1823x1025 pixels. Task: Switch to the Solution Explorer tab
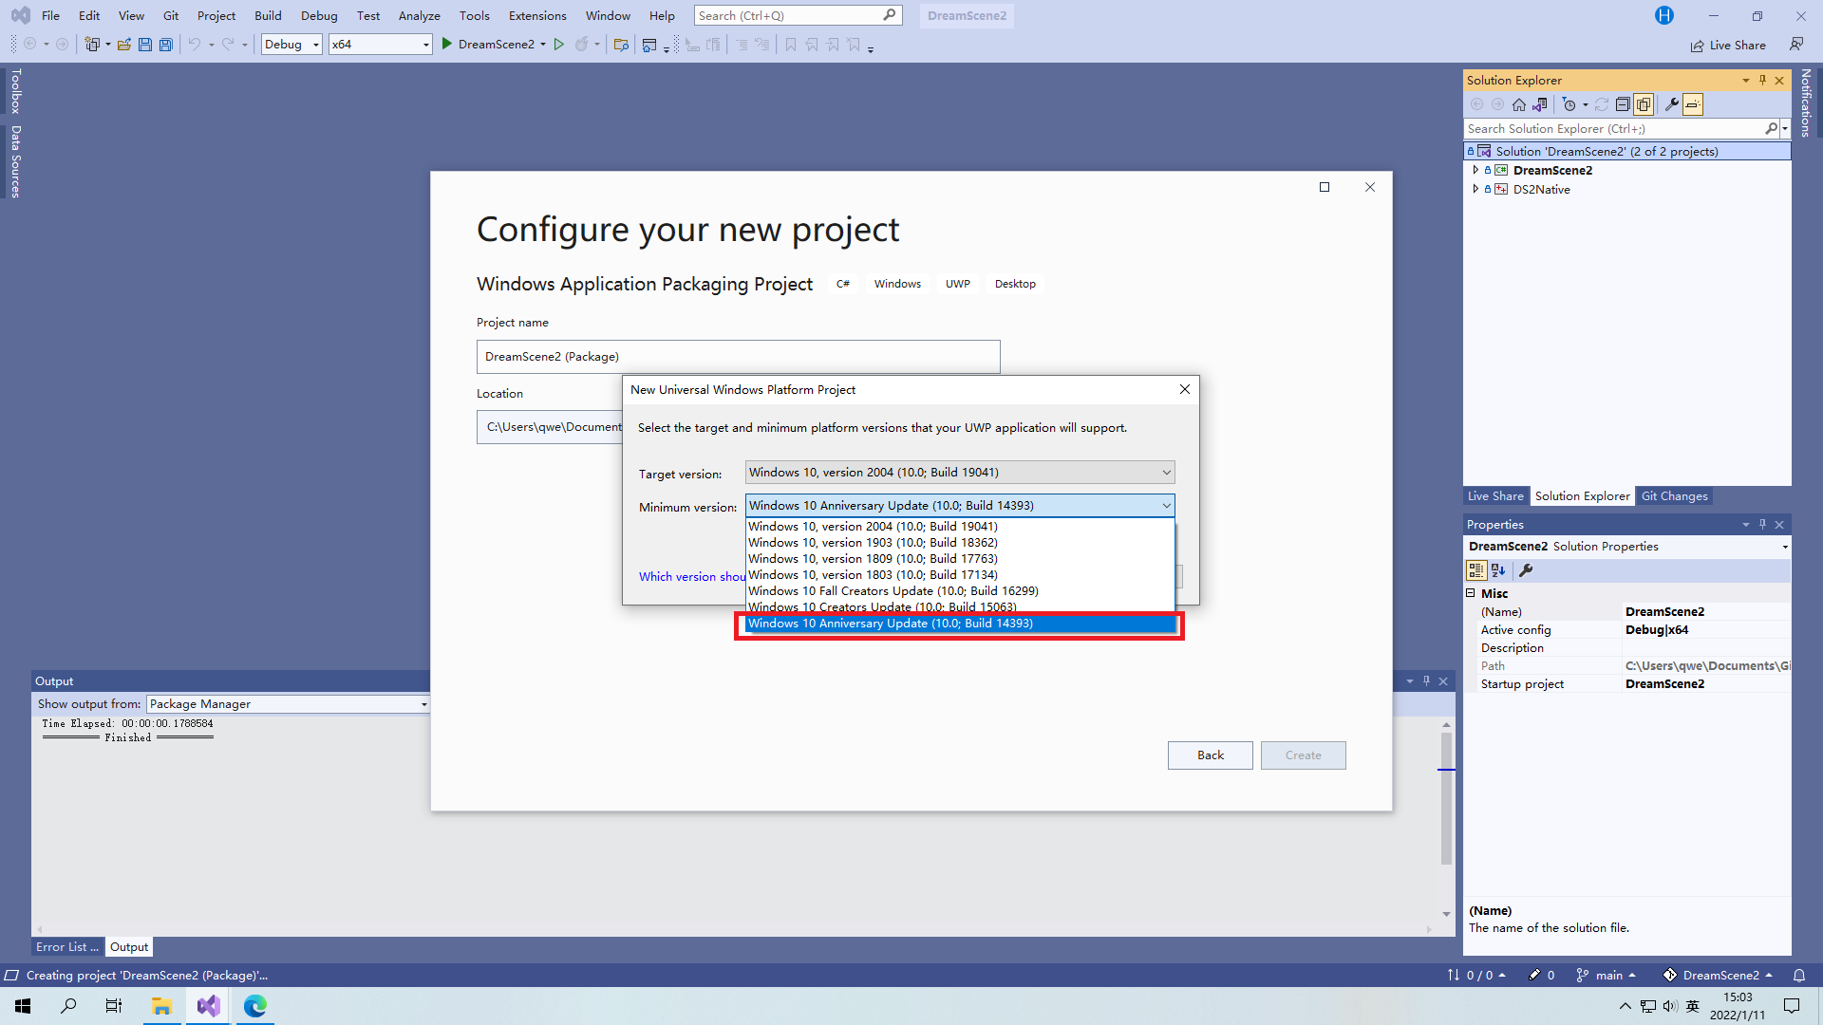coord(1581,495)
